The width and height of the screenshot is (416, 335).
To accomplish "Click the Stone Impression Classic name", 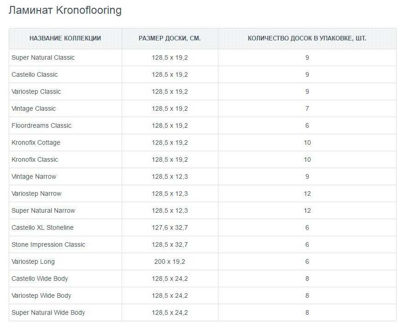I will click(x=48, y=244).
